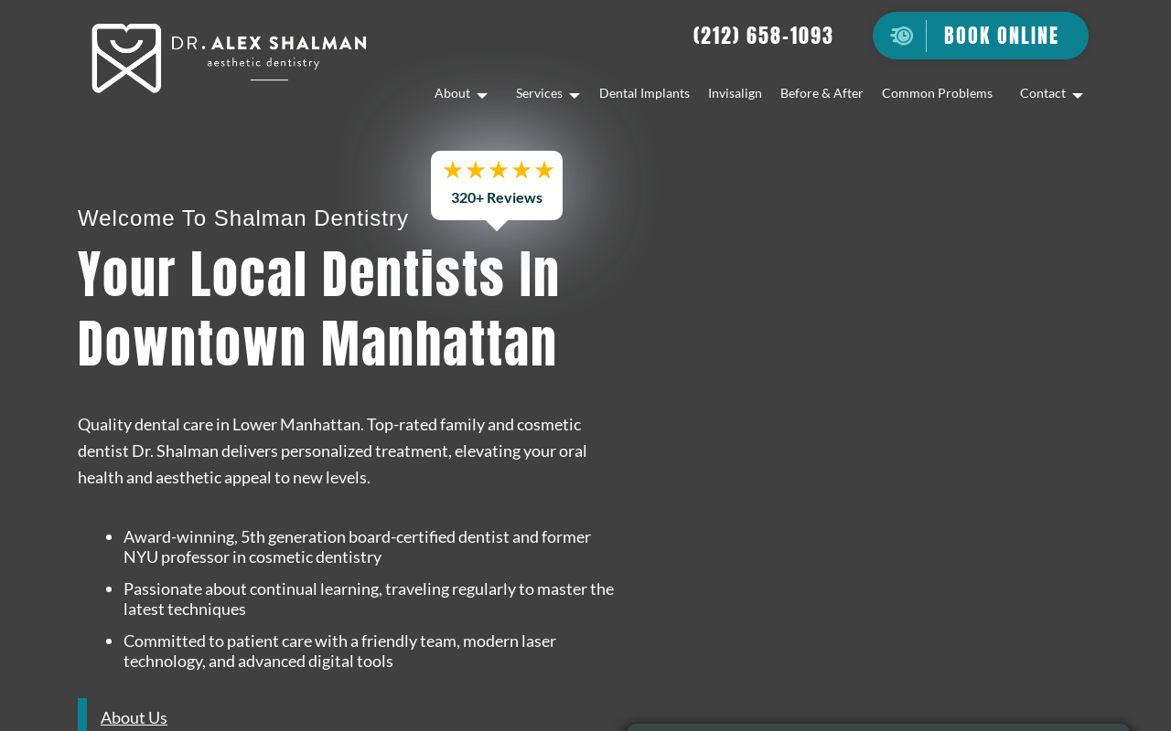Open the Services menu item
This screenshot has height=731, width=1171.
[539, 93]
